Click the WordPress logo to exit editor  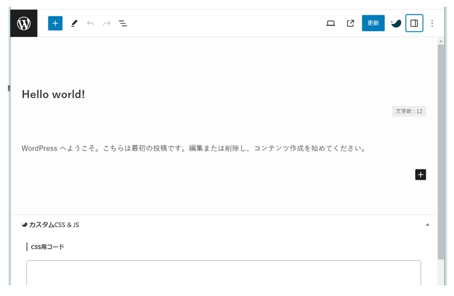24,23
